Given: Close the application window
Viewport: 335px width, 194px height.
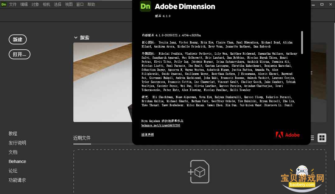Looking at the screenshot, I should [x=331, y=4].
